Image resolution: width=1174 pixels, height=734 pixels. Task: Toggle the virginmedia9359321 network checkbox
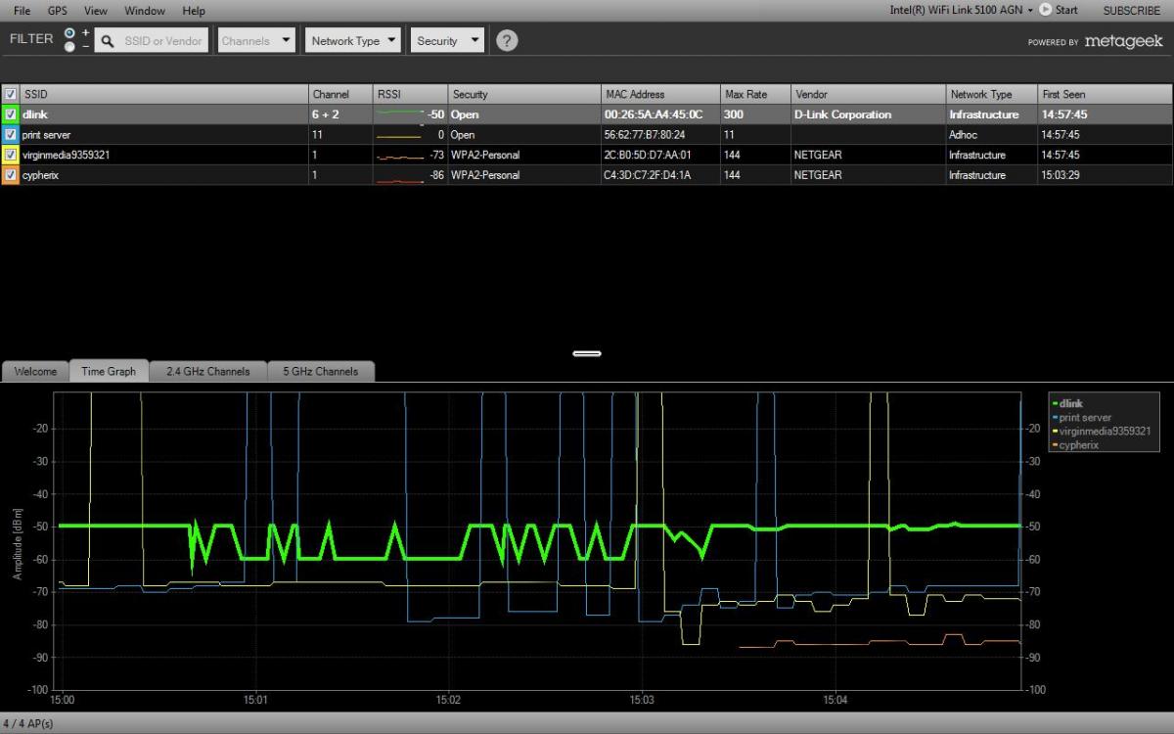coord(11,155)
